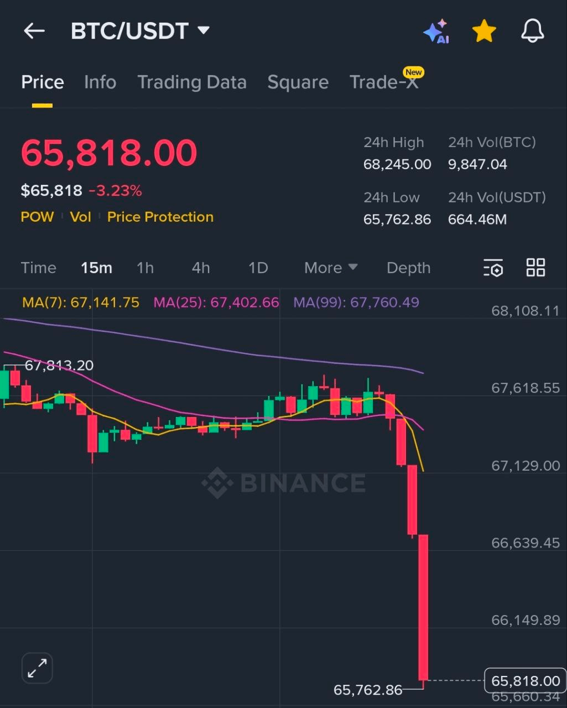The width and height of the screenshot is (567, 708).
Task: Open the AI assistant sparkle icon
Action: pyautogui.click(x=436, y=32)
